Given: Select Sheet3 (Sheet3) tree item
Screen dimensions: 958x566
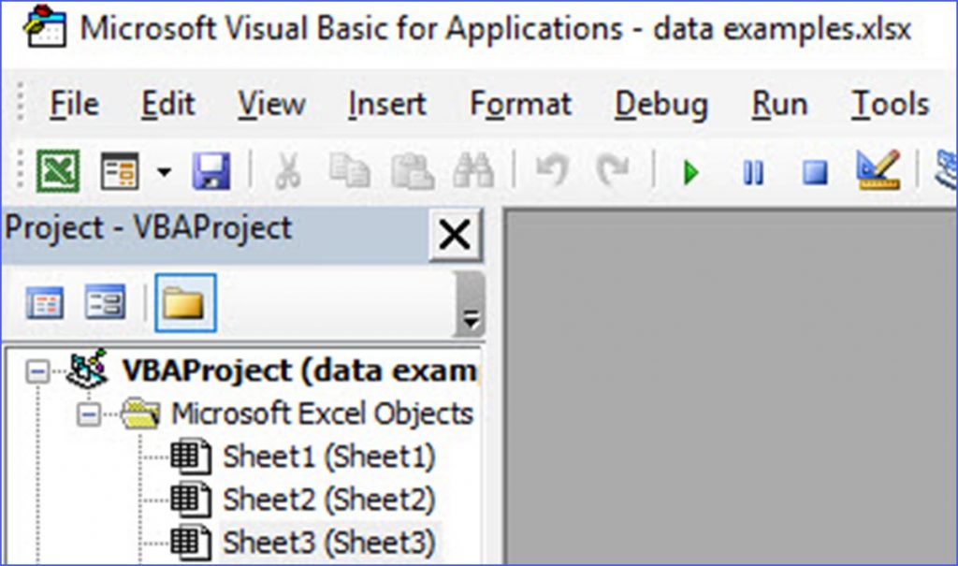Looking at the screenshot, I should 328,542.
